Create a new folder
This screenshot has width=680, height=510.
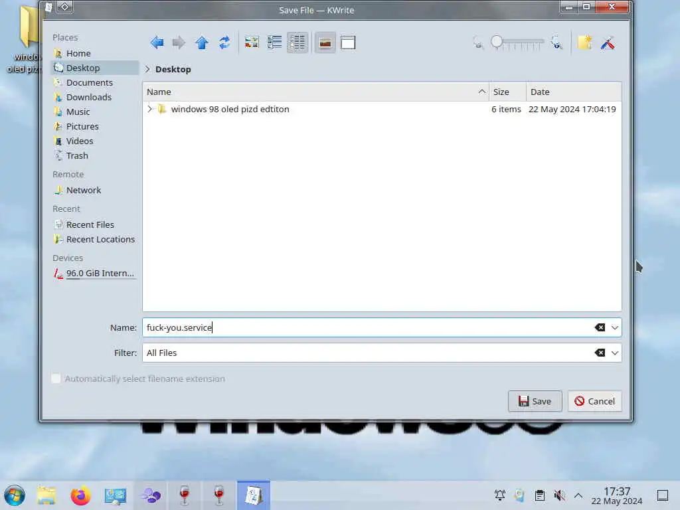point(584,42)
